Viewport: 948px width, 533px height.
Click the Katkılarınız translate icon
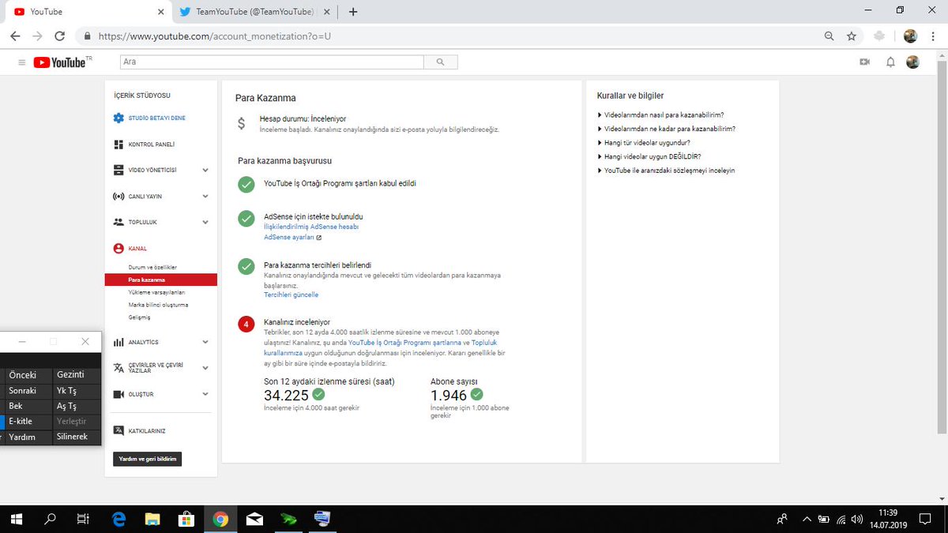(x=118, y=430)
